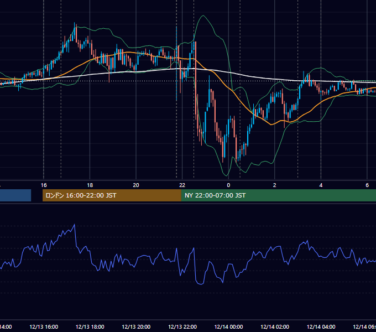Click the 12/14 04:00 date label
Image resolution: width=376 pixels, height=332 pixels.
(x=321, y=326)
